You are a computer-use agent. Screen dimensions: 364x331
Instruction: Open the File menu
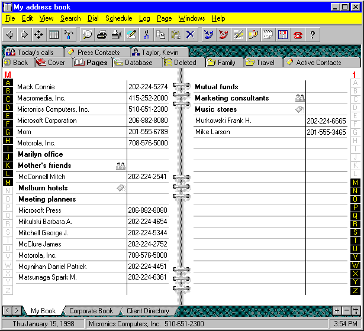[10, 18]
